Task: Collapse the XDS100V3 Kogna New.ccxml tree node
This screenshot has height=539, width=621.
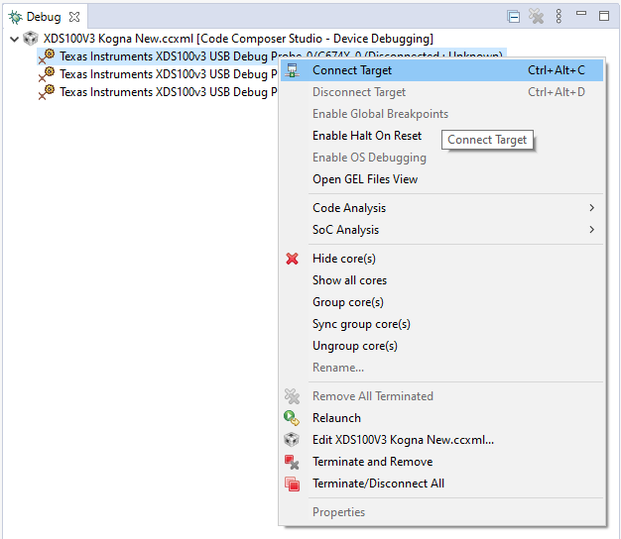Action: (13, 39)
